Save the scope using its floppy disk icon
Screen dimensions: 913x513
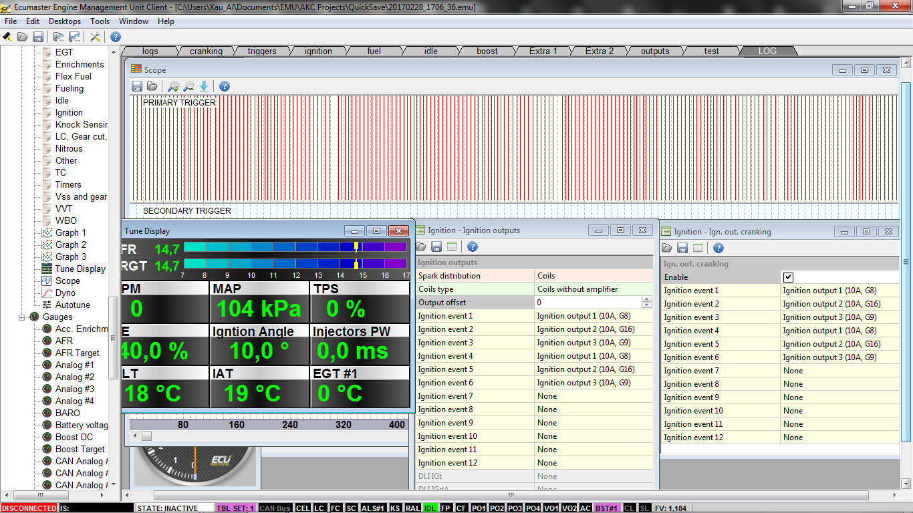point(137,86)
